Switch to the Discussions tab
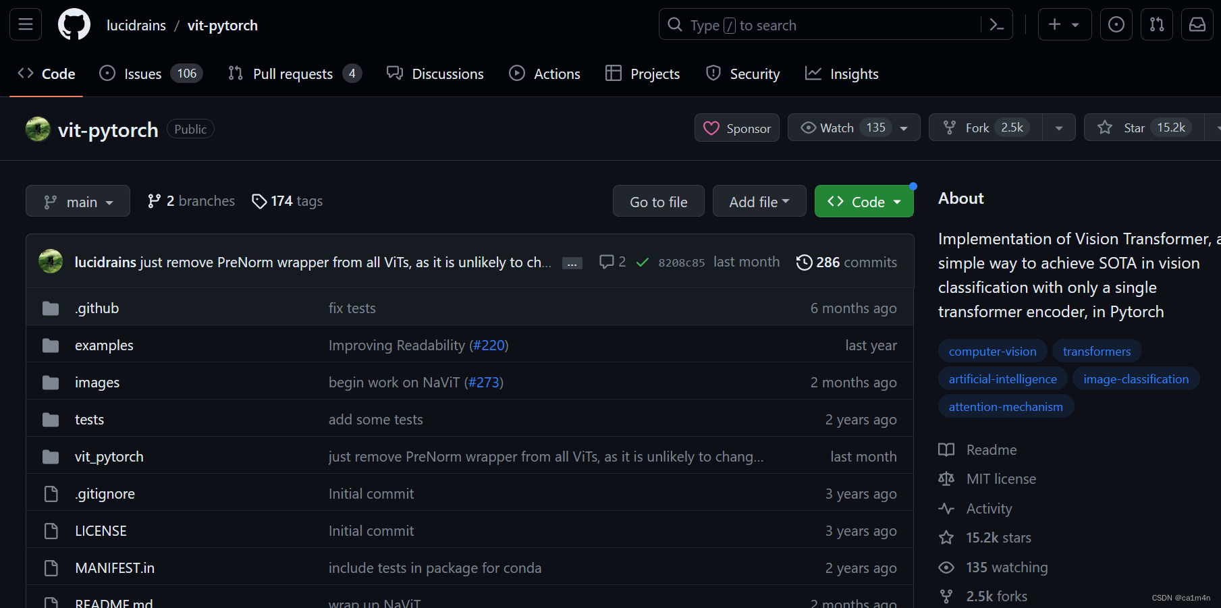The height and width of the screenshot is (608, 1221). coord(435,74)
